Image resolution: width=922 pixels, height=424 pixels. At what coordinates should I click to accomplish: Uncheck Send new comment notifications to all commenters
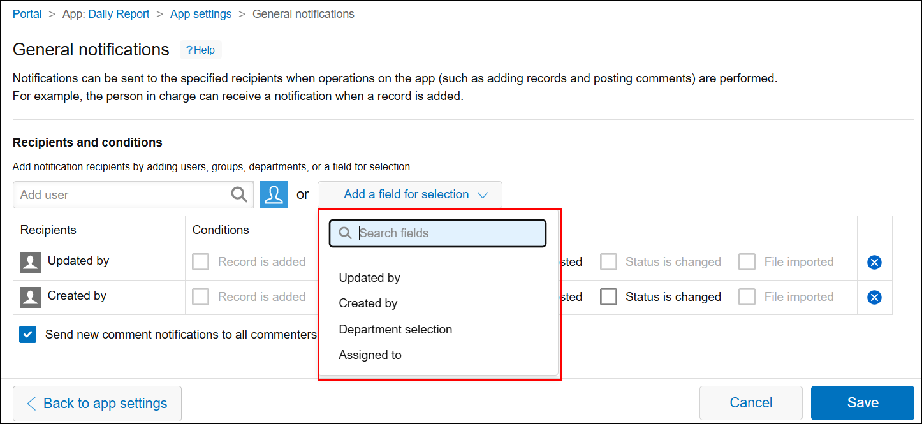(27, 334)
